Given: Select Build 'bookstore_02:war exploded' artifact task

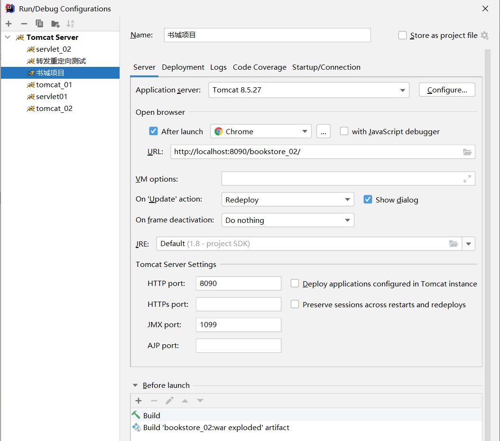Looking at the screenshot, I should 306,427.
